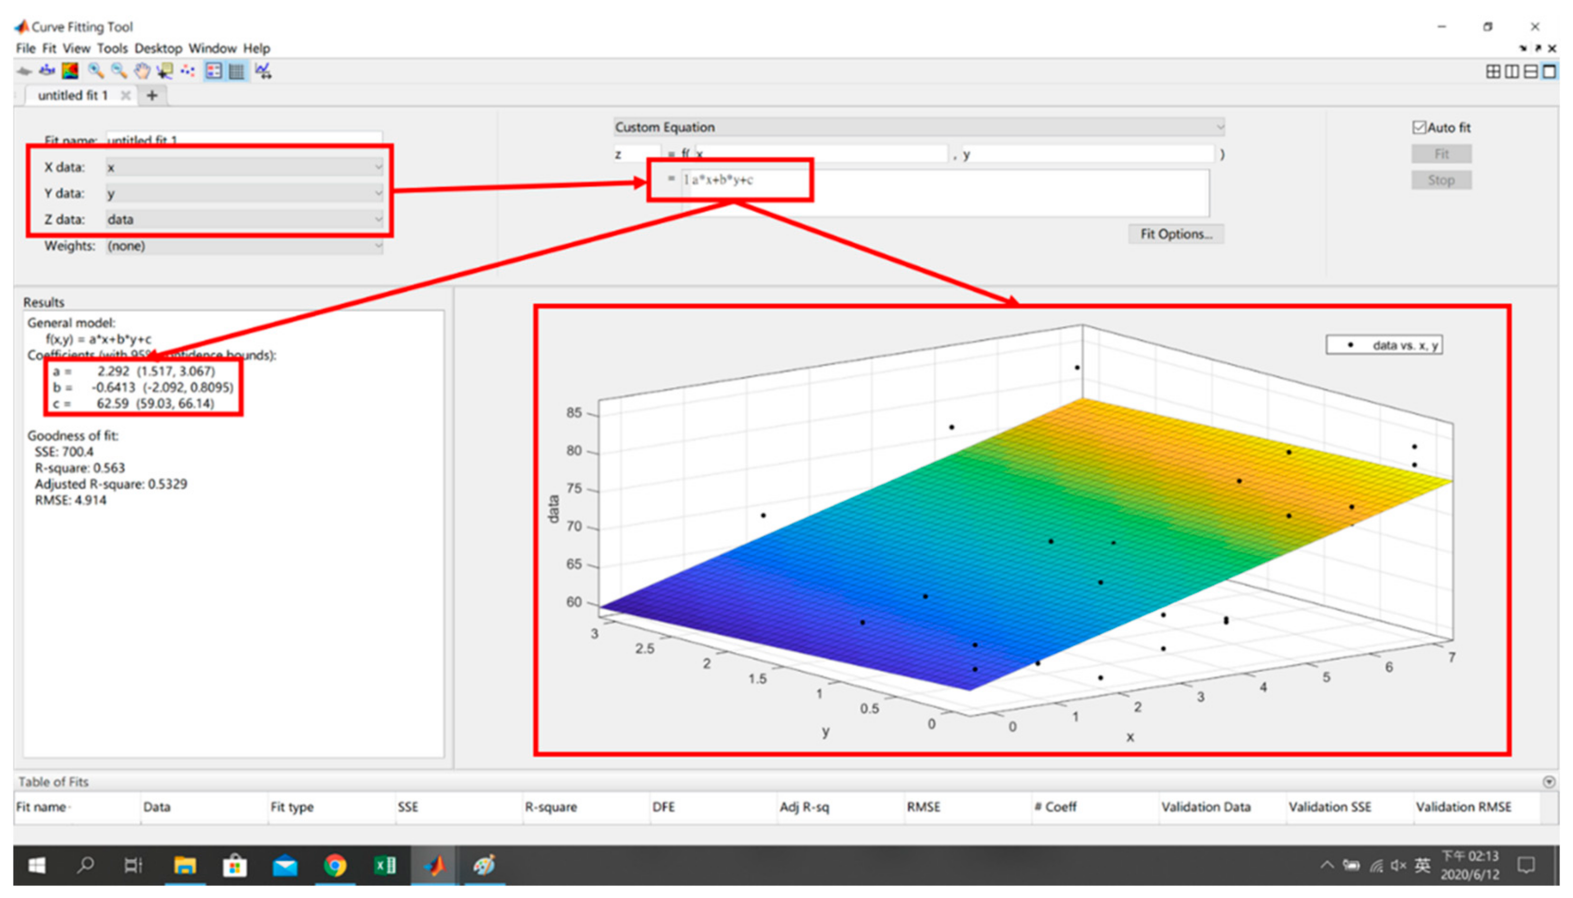Screen dimensions: 1573x898
Task: Click the exclude outliers scatter icon
Action: (188, 72)
